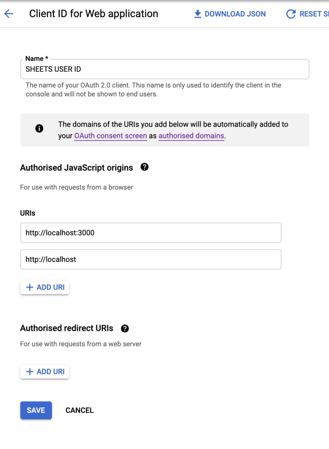This screenshot has height=449, width=329.
Task: Click the Client ID for Web application title
Action: click(94, 14)
